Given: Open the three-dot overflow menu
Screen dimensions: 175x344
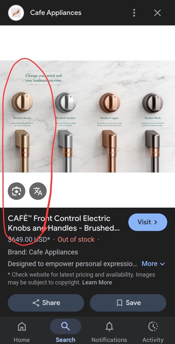Looking at the screenshot, I should point(134,13).
